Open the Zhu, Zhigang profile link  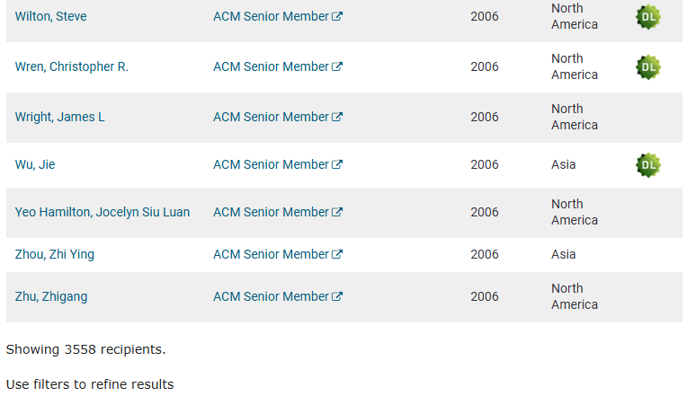(51, 296)
